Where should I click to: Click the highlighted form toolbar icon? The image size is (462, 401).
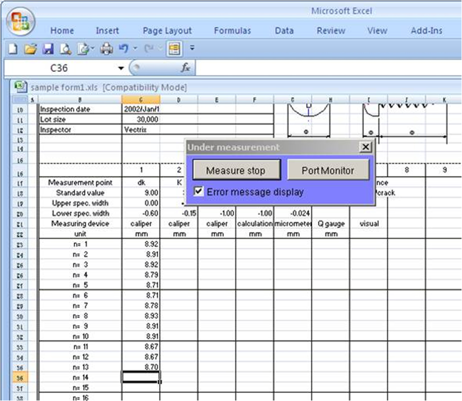point(174,48)
